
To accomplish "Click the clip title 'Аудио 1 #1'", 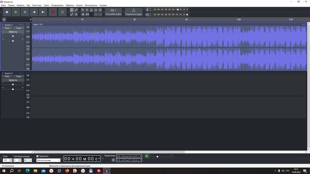I will [38, 25].
